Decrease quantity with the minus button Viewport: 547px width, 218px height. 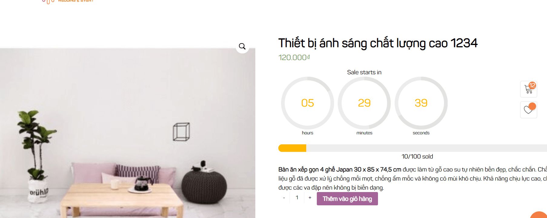(x=284, y=198)
